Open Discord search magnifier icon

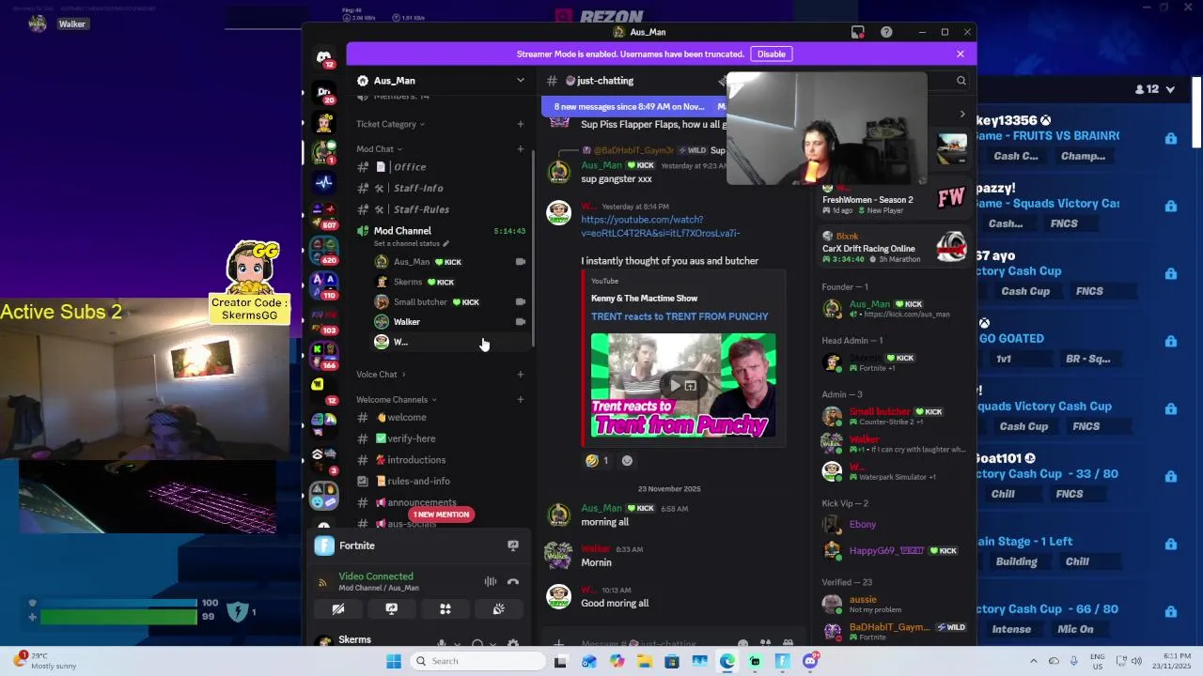961,81
